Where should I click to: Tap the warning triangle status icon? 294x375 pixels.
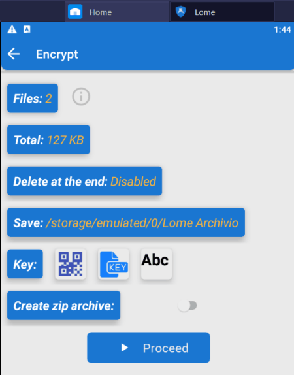point(12,29)
